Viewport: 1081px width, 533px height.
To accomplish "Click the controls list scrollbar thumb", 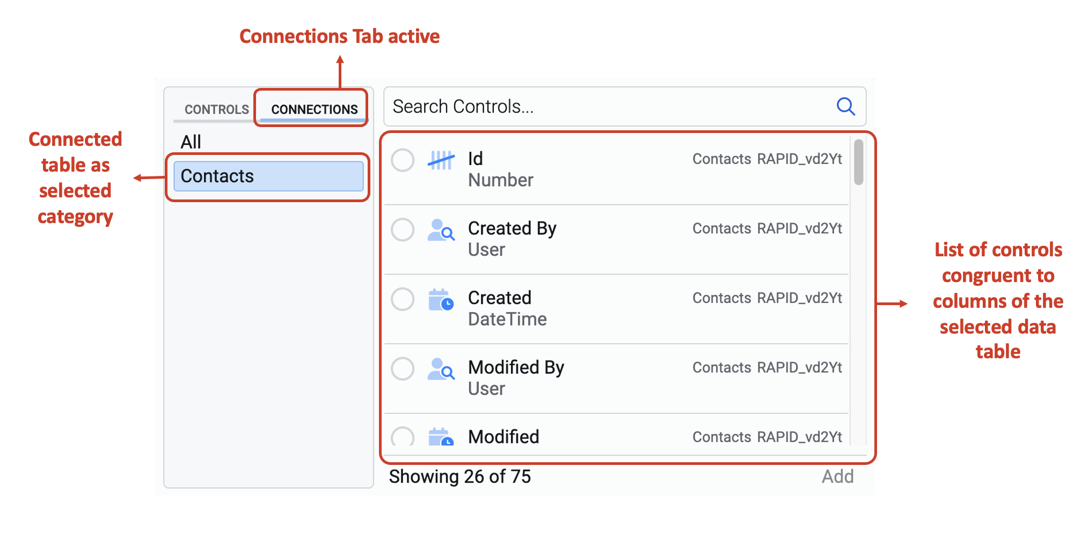I will [859, 162].
